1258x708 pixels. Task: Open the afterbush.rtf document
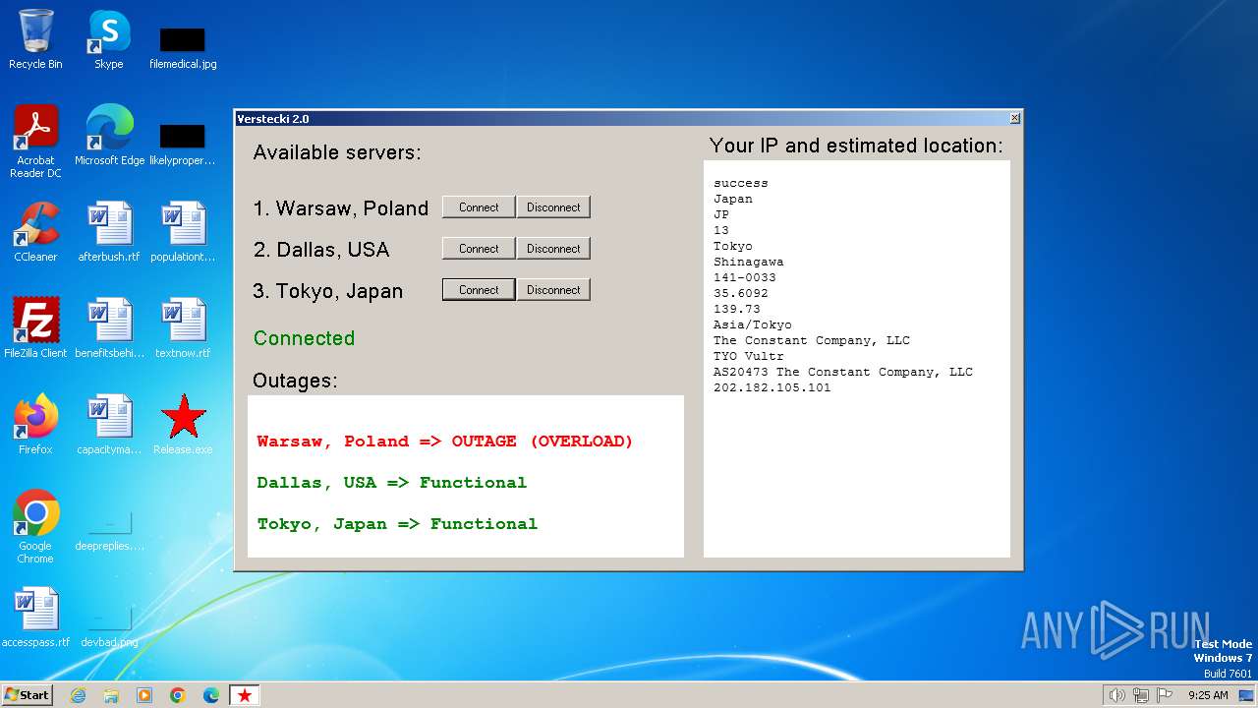click(109, 232)
